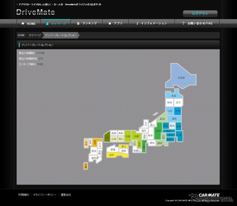
Task: Select 和歌山 prefecture on the map
Action: tap(137, 151)
